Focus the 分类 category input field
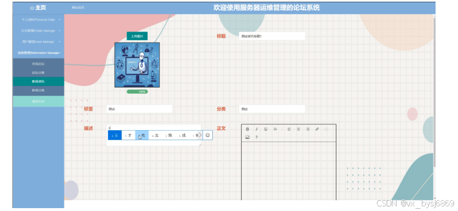Image resolution: width=458 pixels, height=211 pixels. (272, 109)
